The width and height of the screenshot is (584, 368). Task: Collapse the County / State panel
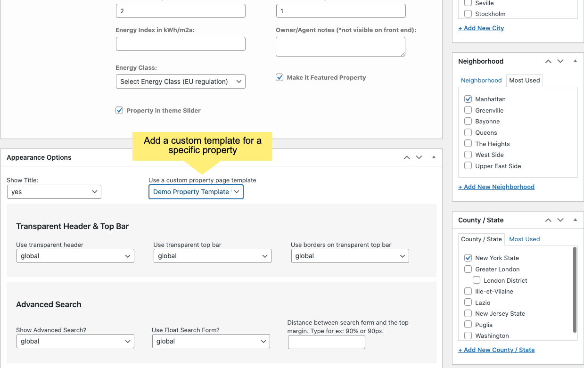coord(575,220)
